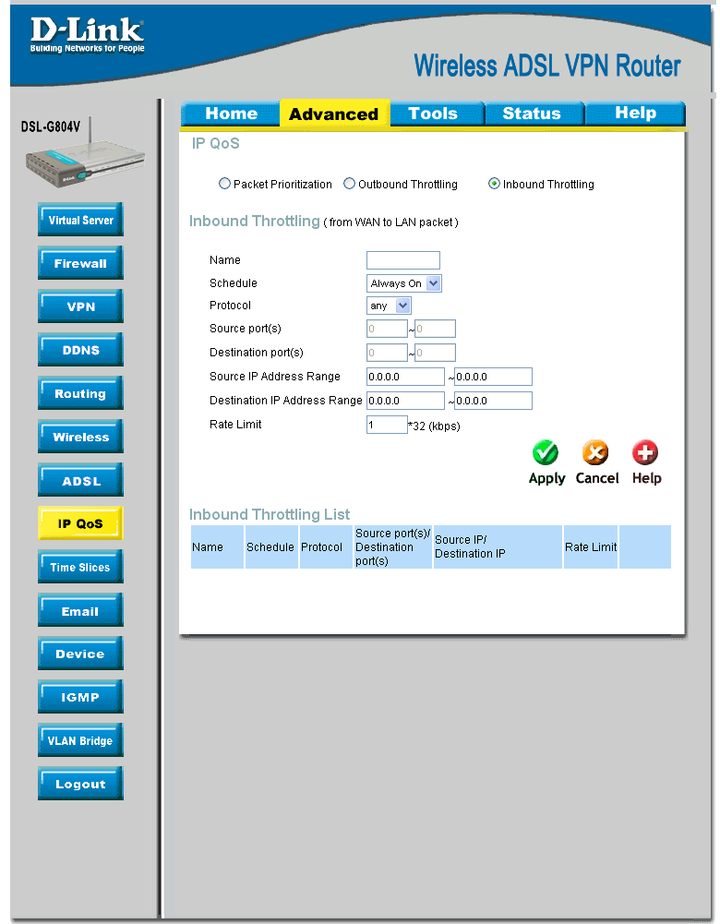Click the red Help plus icon
Image resolution: width=720 pixels, height=924 pixels.
tap(645, 452)
